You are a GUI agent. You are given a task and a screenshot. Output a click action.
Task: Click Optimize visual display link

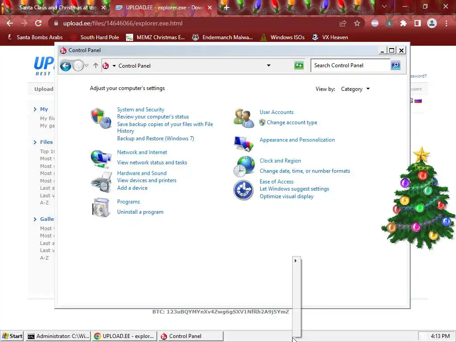(286, 196)
